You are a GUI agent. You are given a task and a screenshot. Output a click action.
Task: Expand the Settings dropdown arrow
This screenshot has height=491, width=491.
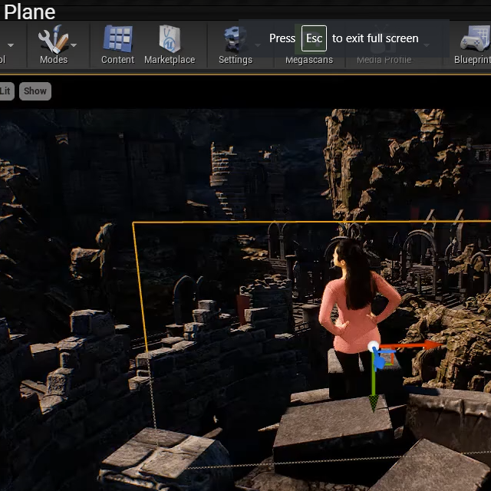point(258,44)
